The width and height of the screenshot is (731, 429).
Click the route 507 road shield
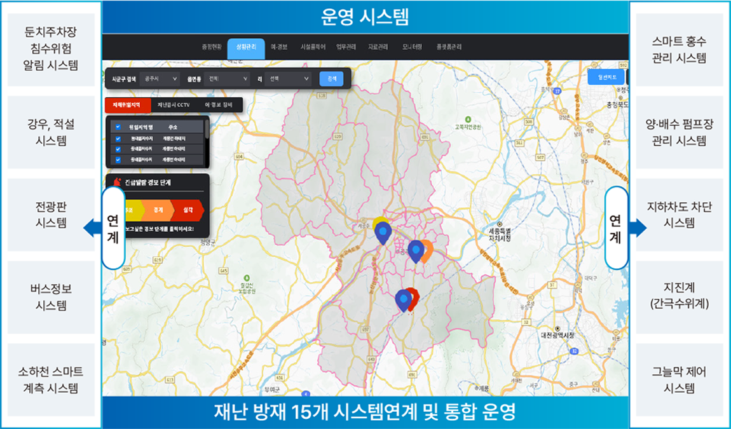(x=540, y=158)
